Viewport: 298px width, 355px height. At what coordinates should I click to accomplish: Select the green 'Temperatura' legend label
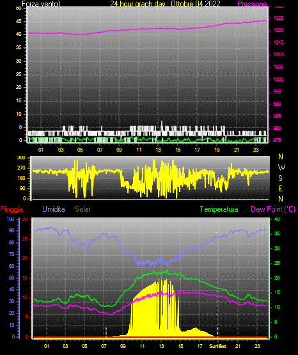coord(219,209)
